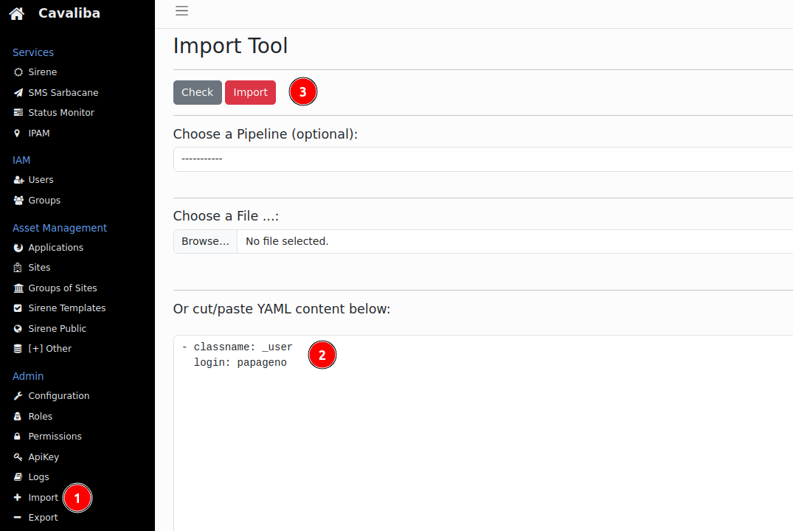Toggle the sidebar with the hamburger menu

181,11
